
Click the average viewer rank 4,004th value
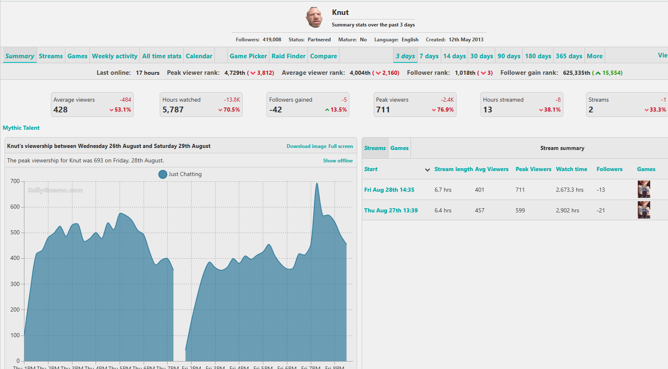pos(360,73)
